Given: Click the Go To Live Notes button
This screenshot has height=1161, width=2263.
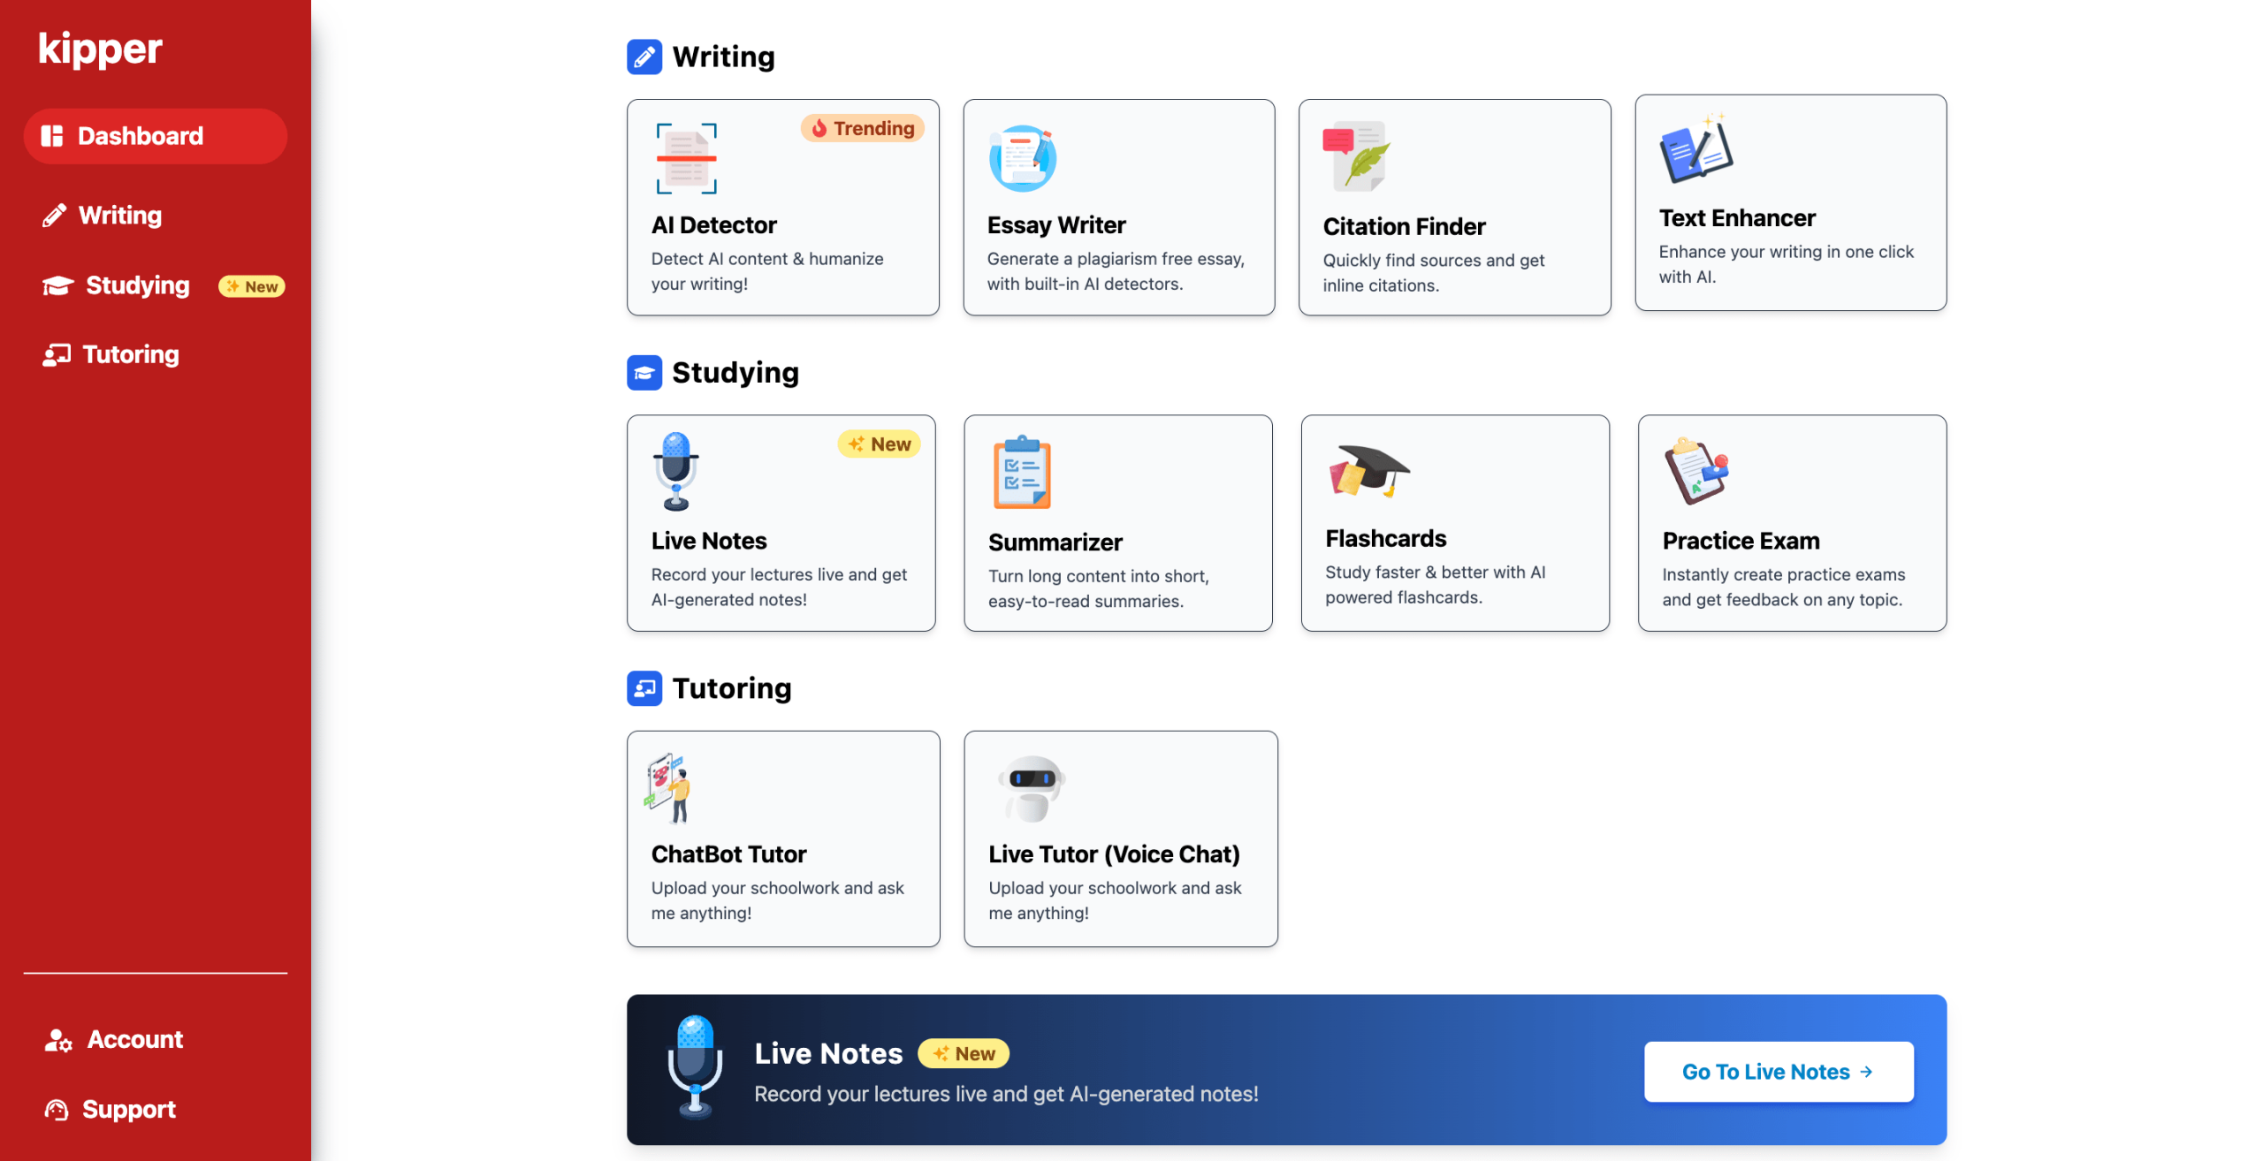Looking at the screenshot, I should [x=1778, y=1072].
